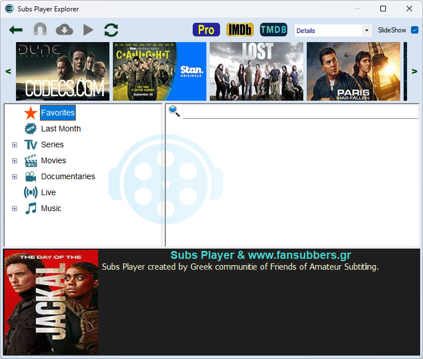Open the www.fansubbers.gr heading link
The width and height of the screenshot is (423, 359).
point(299,255)
